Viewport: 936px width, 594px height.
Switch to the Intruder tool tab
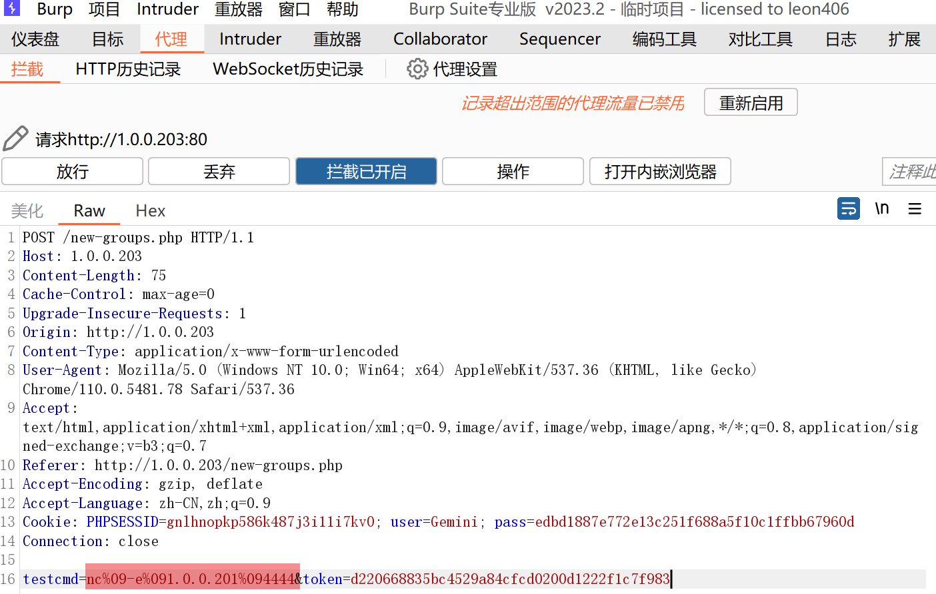coord(250,39)
